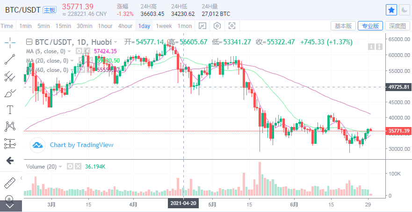This screenshot has height=212, width=412.
Task: Click the 深度图 depth chart button
Action: click(x=398, y=26)
